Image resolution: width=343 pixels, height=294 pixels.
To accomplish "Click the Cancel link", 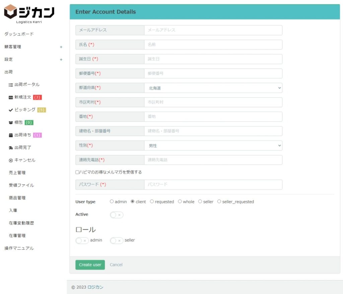I will [x=116, y=265].
